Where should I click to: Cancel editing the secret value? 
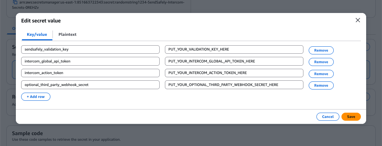click(x=328, y=117)
